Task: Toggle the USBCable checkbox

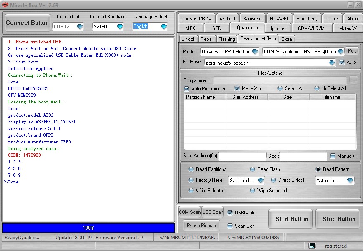Action: tap(230, 212)
